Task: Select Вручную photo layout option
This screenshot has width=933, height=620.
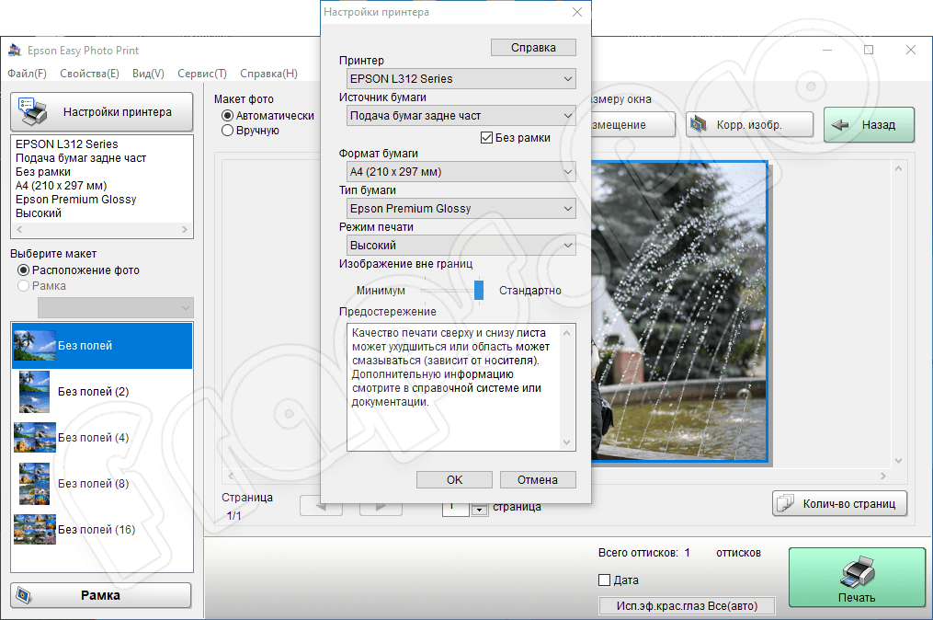Action: pyautogui.click(x=227, y=131)
